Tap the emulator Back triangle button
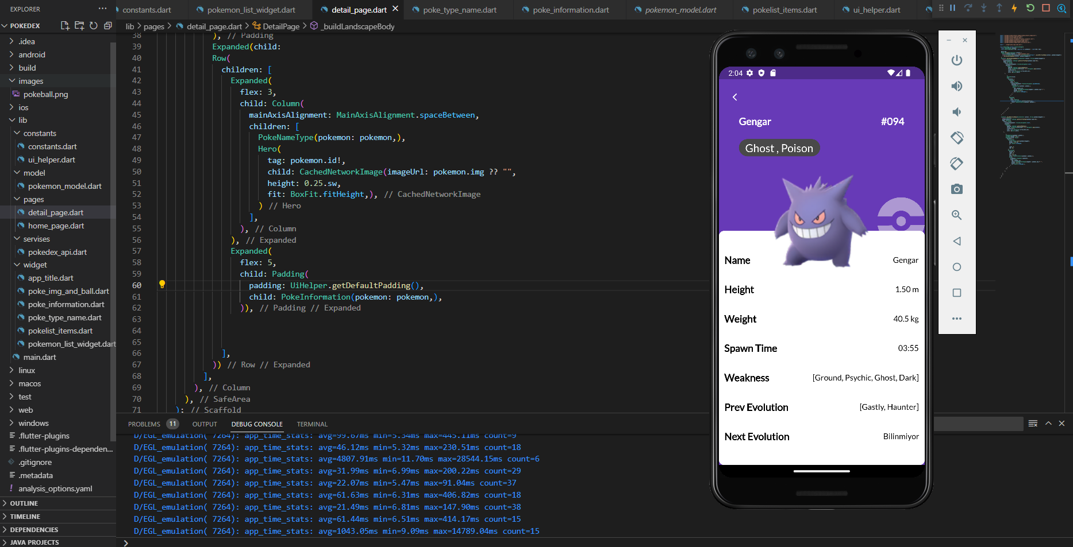 tap(957, 241)
